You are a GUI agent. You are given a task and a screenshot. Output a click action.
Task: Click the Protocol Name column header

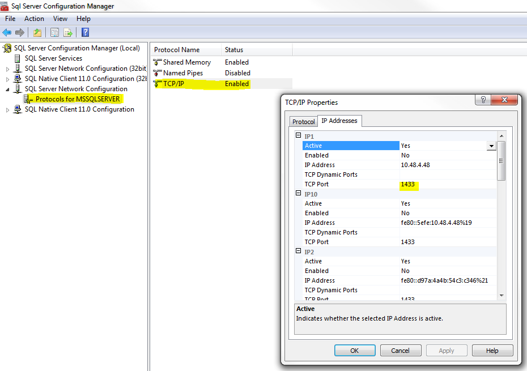186,50
